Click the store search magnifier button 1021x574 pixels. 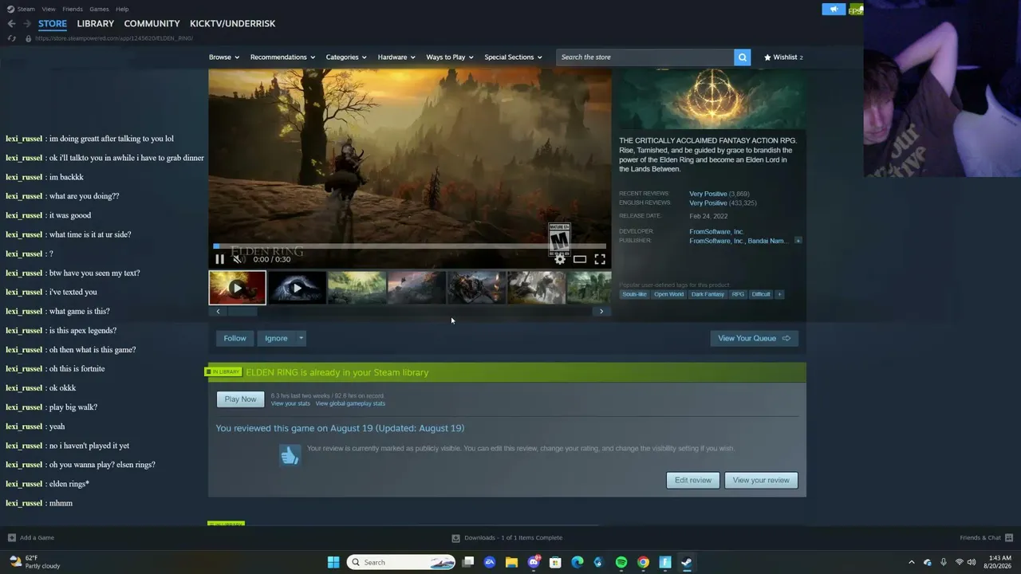(743, 57)
